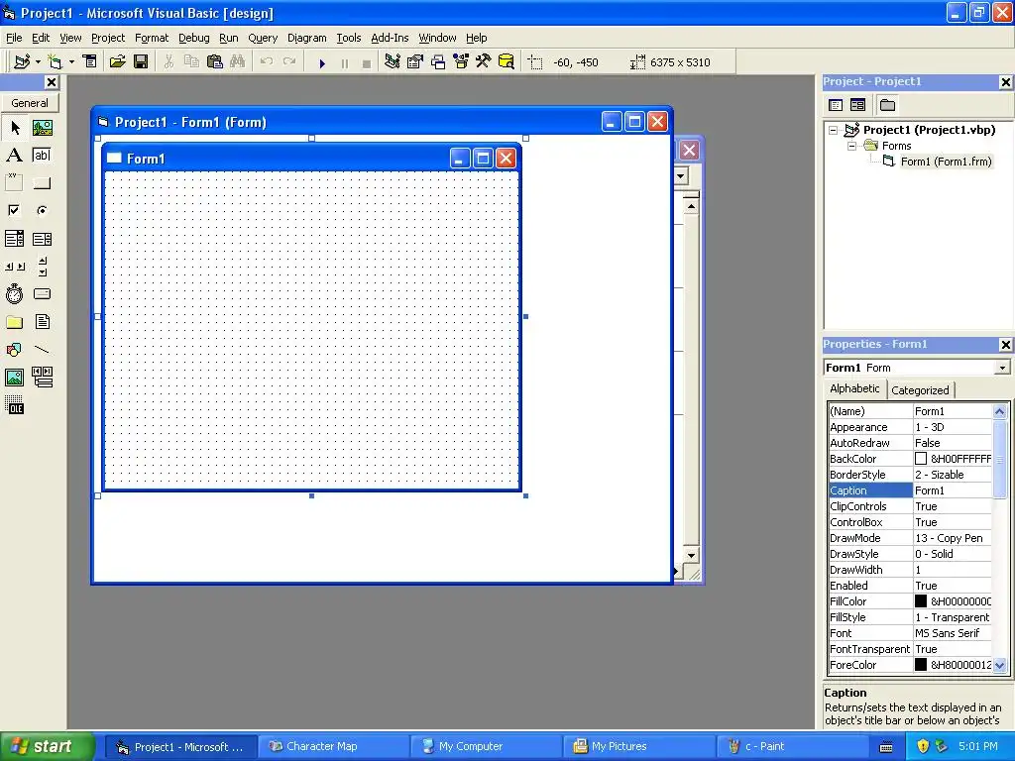Select the Frame tool
This screenshot has height=761, width=1015.
[15, 182]
